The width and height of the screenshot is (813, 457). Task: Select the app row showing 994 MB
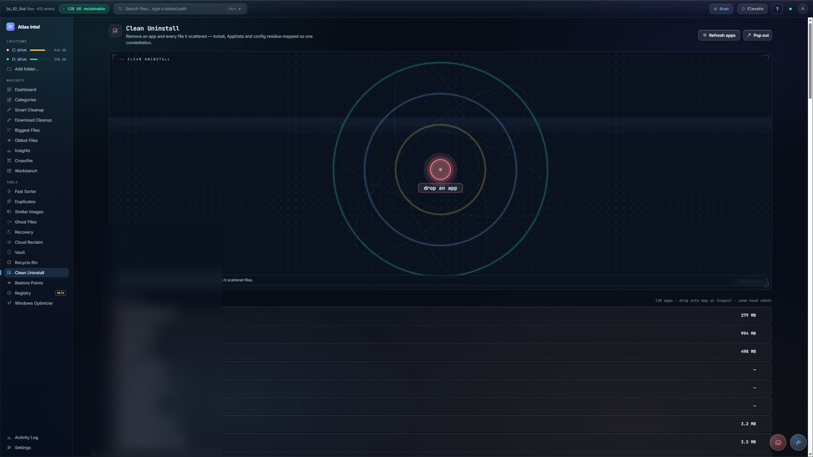click(x=440, y=333)
